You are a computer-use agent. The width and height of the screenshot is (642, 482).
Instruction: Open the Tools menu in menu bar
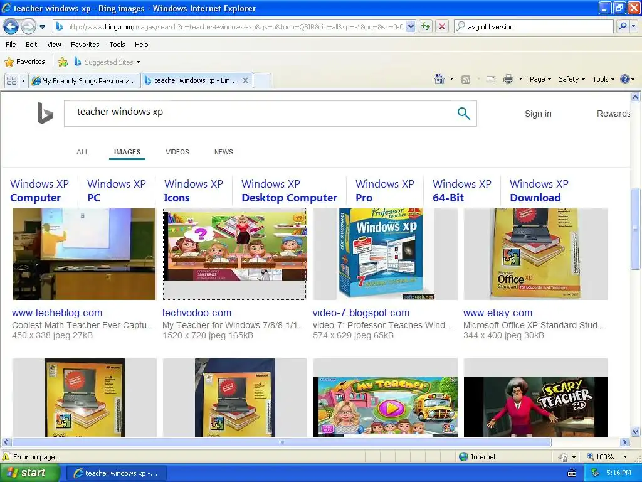[x=117, y=45]
